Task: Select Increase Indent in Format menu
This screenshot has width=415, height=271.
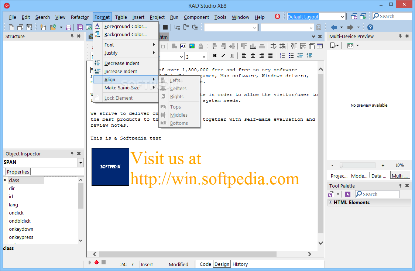Action: click(126, 72)
